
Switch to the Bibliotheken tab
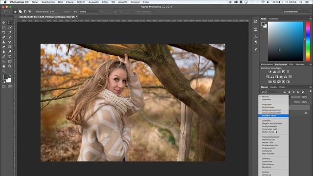(267, 65)
